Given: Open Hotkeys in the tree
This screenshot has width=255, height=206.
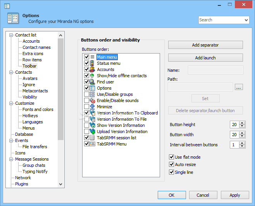Looking at the screenshot, I should [30, 116].
